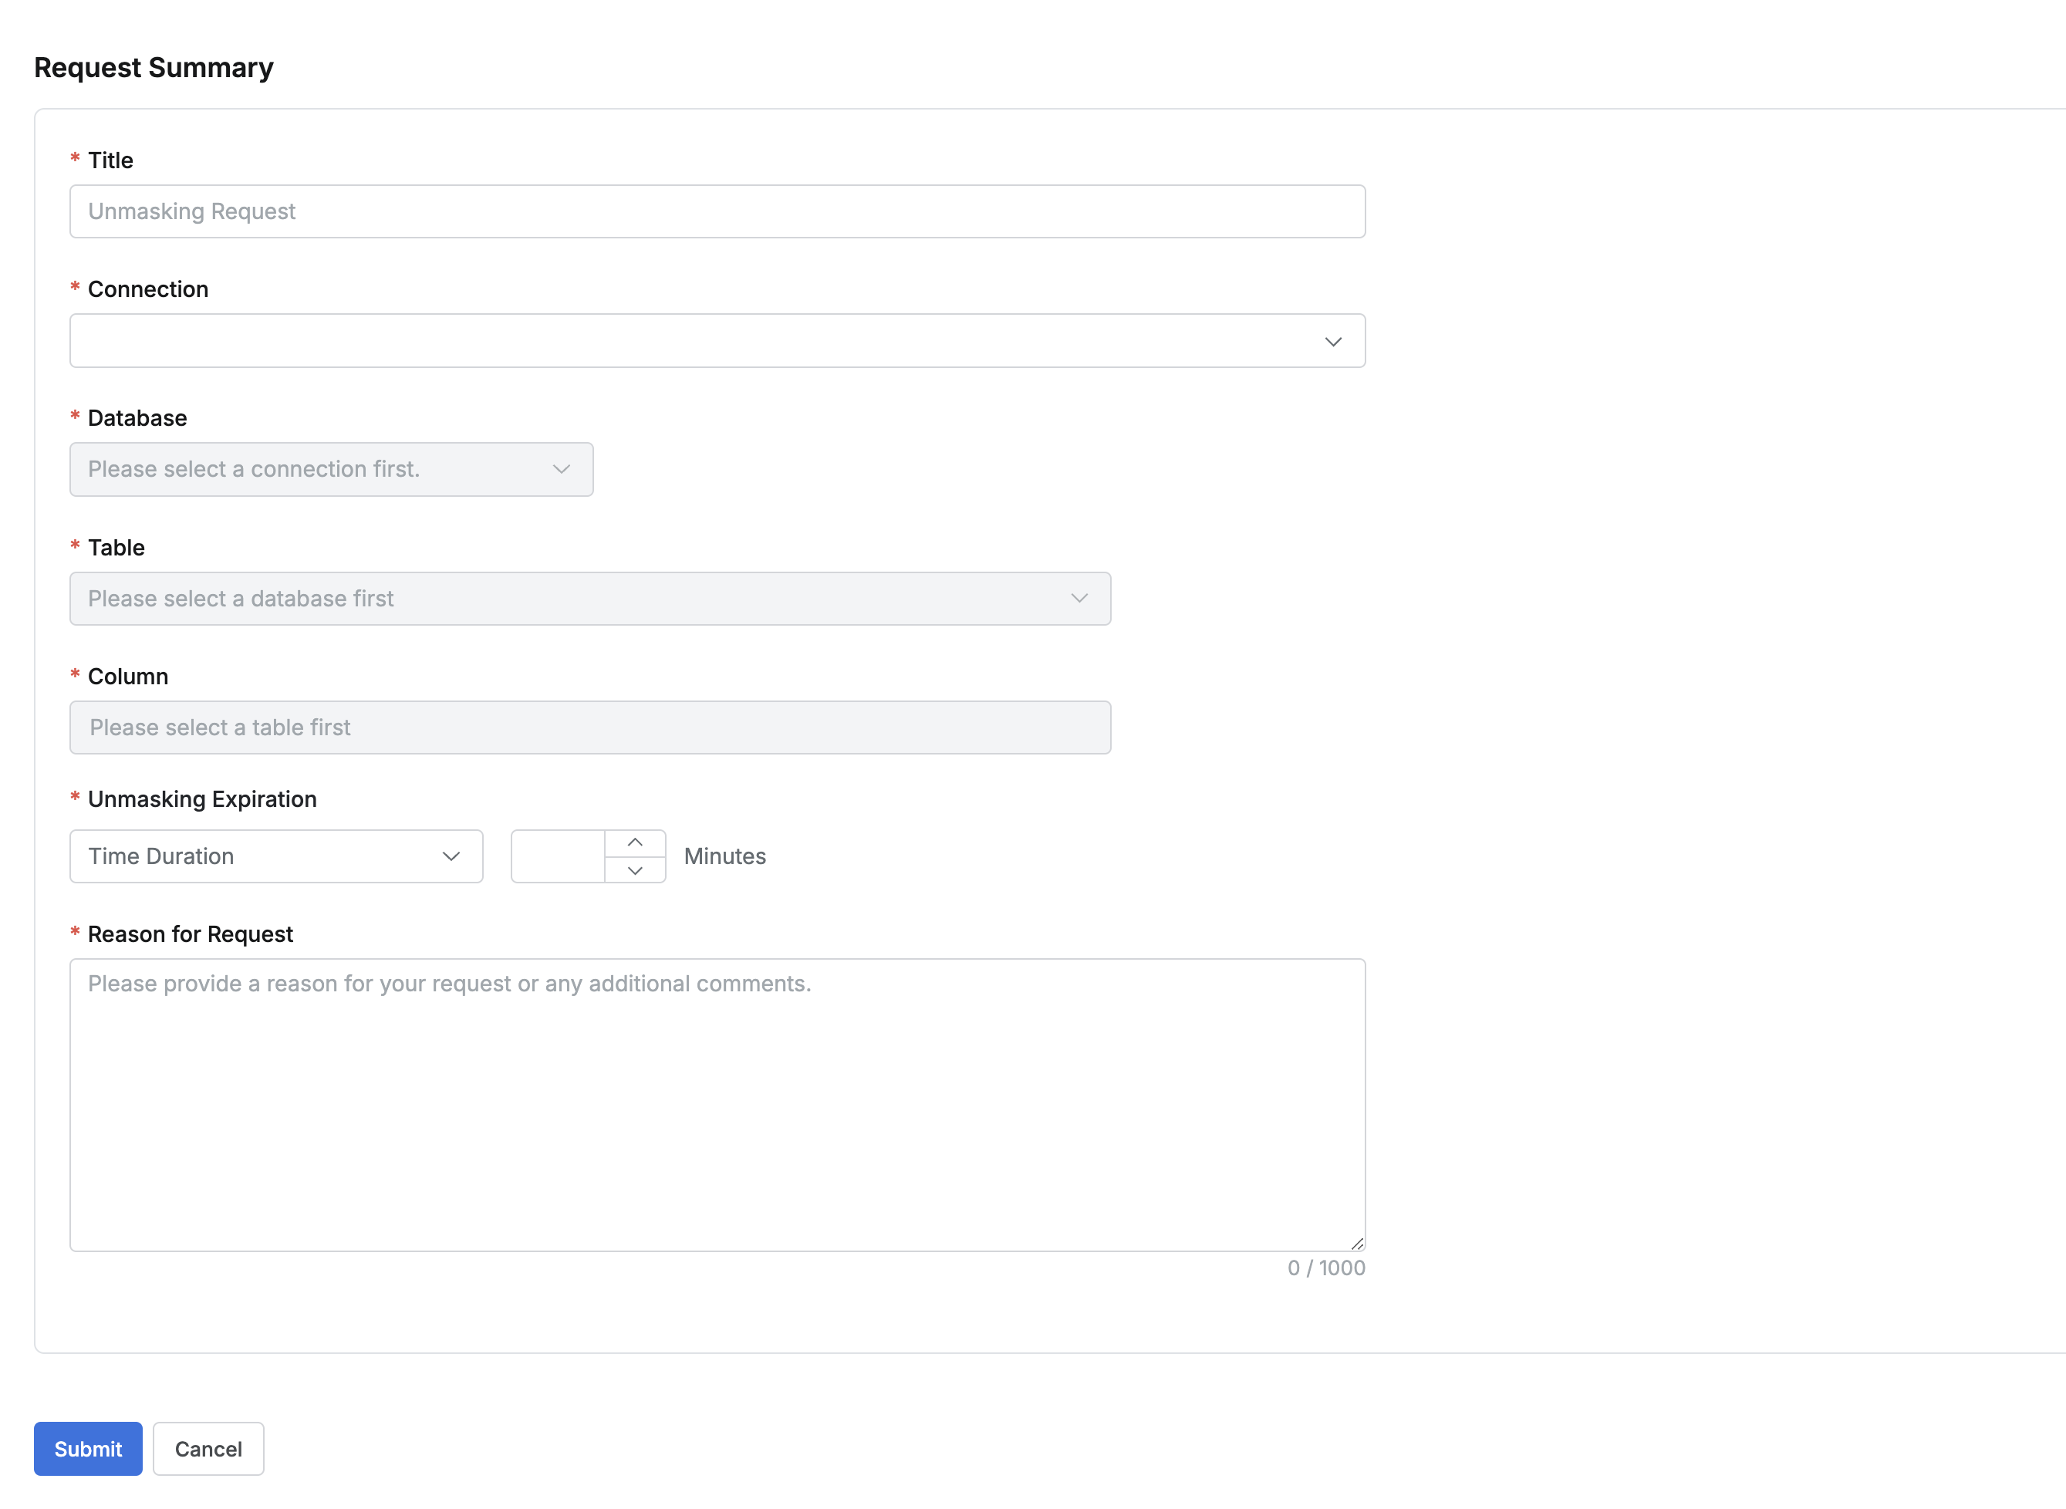The width and height of the screenshot is (2066, 1509).
Task: Click the Title input field
Action: point(717,212)
